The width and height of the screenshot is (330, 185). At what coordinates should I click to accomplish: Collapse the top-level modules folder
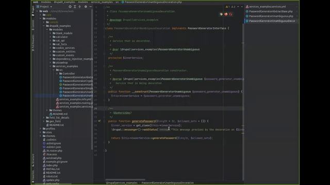(x=41, y=18)
